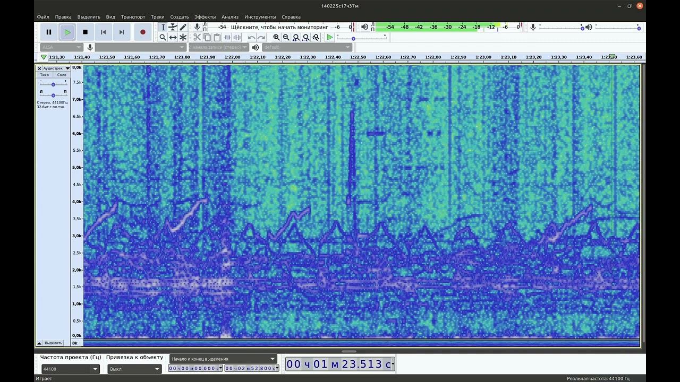Open the Привязка к объекту Выкл dropdown
Image resolution: width=680 pixels, height=382 pixels.
(x=134, y=369)
